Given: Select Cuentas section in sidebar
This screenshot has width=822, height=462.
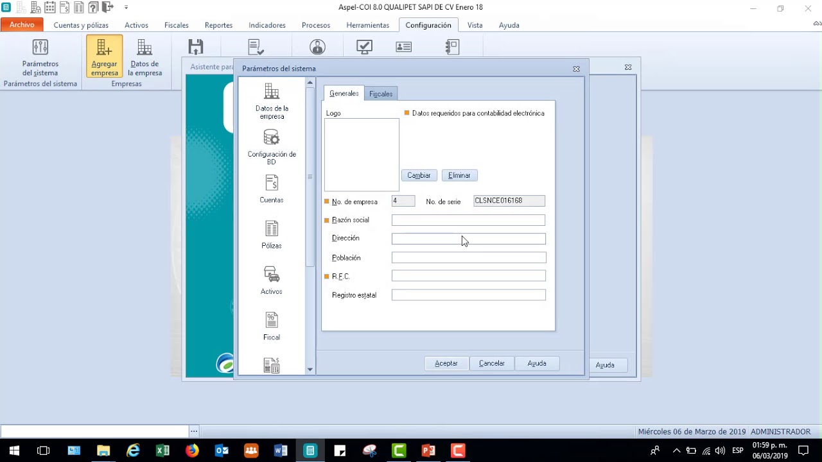Looking at the screenshot, I should coord(272,189).
